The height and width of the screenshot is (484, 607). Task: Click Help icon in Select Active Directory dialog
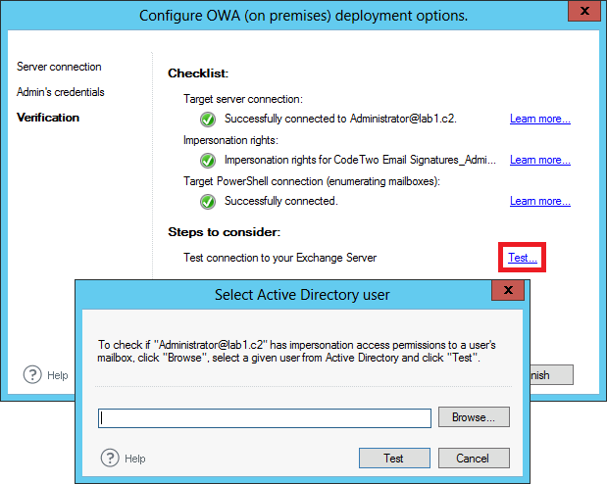[110, 459]
